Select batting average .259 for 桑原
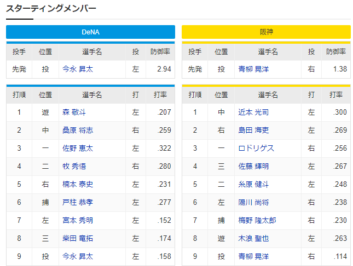Screen dimensions: 353x266 click(x=164, y=130)
